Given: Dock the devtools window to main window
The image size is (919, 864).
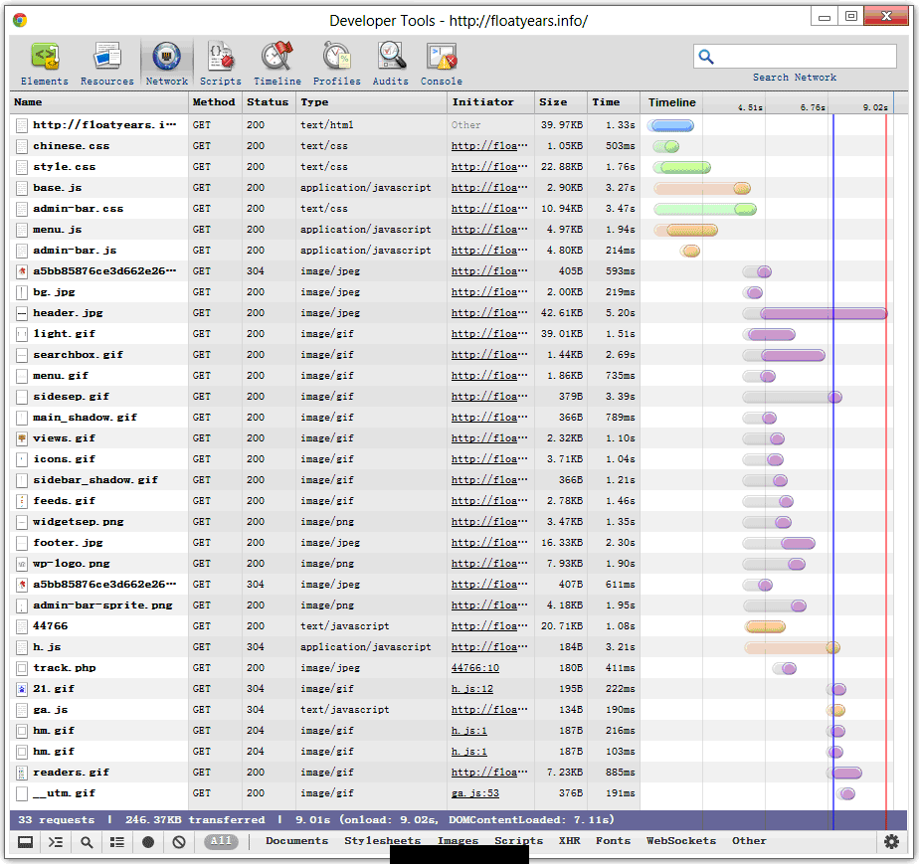Looking at the screenshot, I should (25, 842).
